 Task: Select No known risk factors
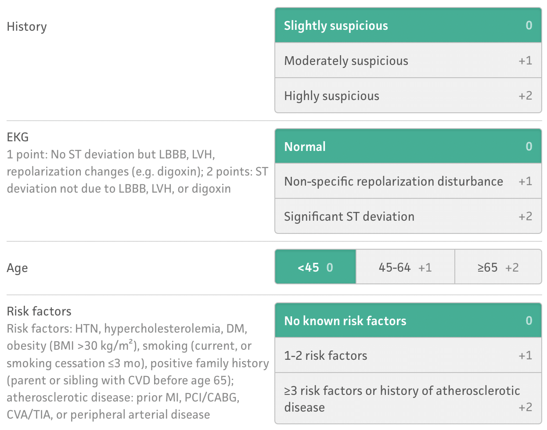click(x=408, y=321)
